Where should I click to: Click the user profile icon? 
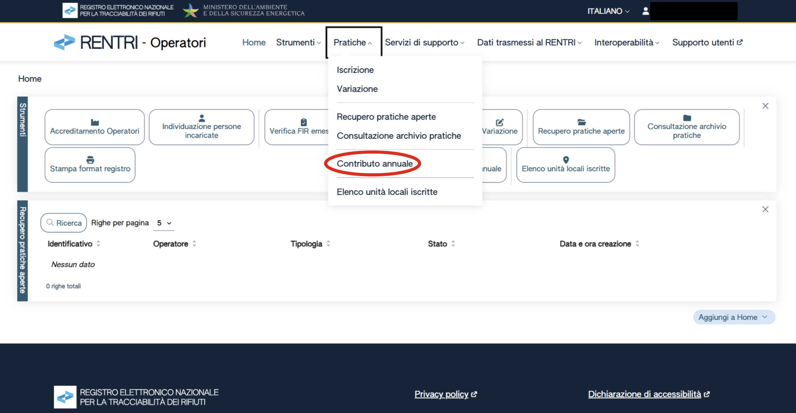(x=646, y=11)
